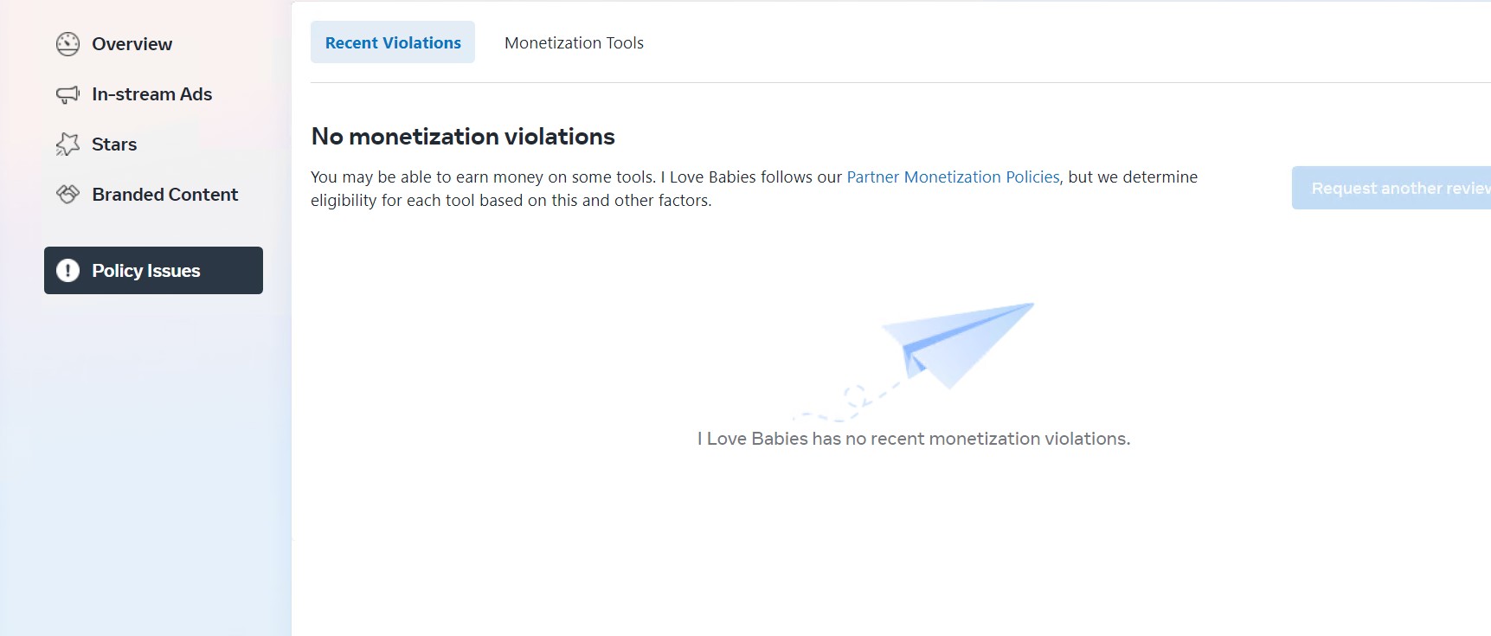Open the Stars text label
Screen dimensions: 1491x636
114,145
